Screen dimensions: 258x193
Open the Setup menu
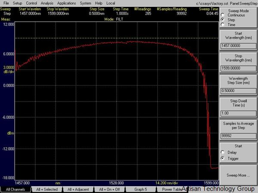coord(17,3)
